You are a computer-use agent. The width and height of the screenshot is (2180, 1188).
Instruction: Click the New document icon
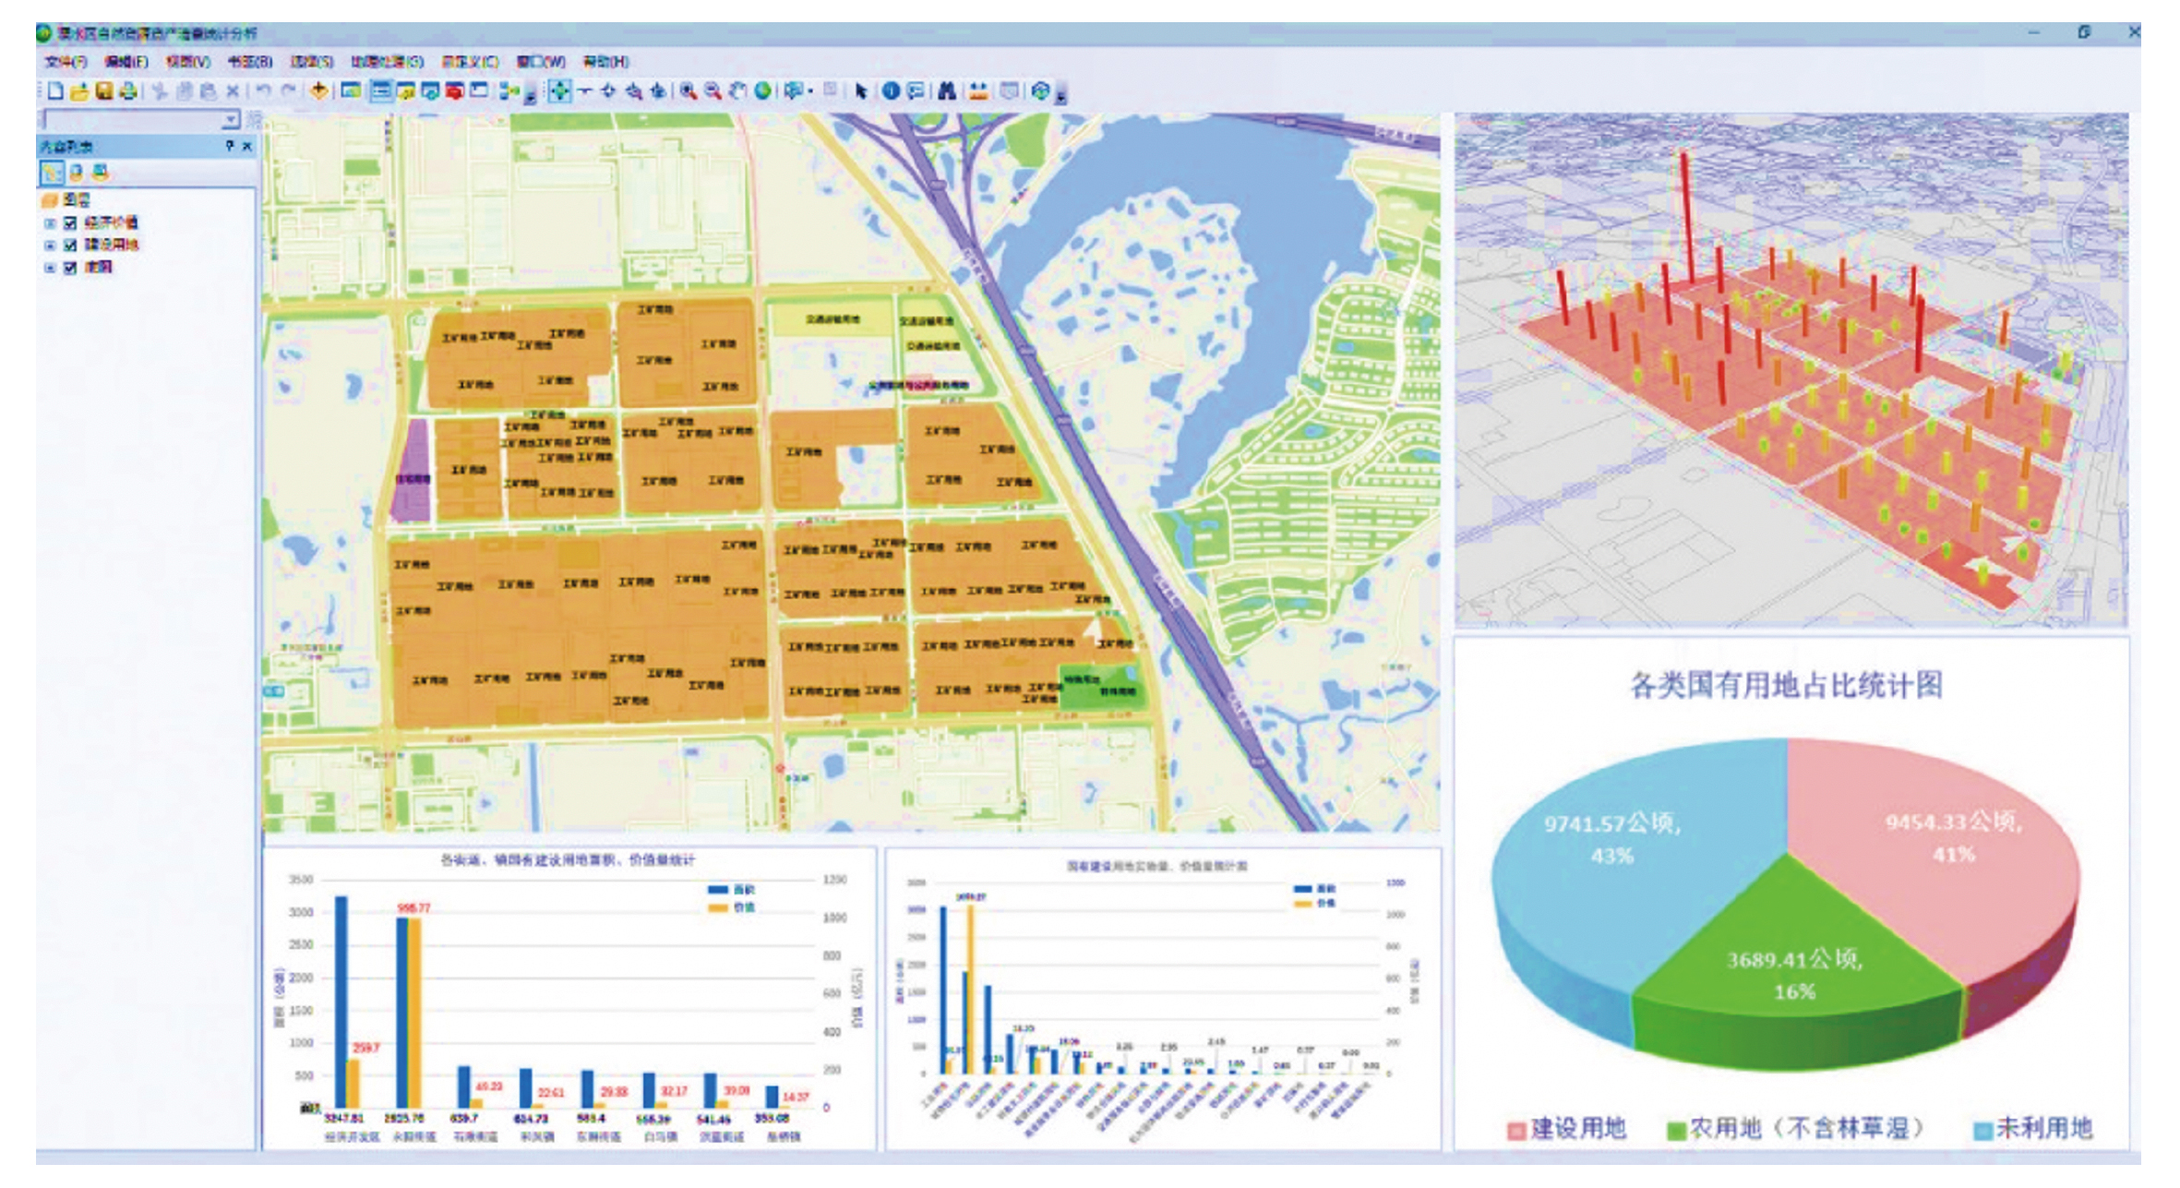click(55, 90)
